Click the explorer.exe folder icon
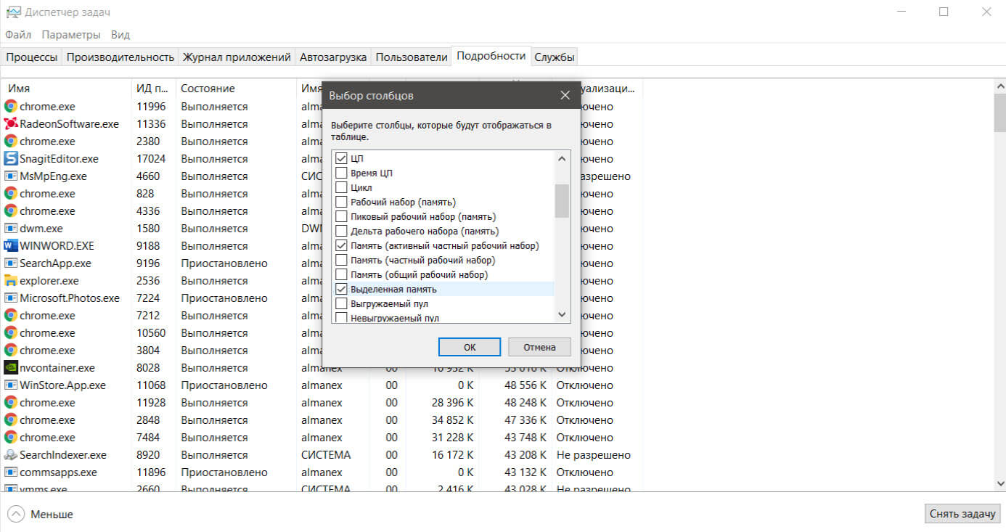Screen dimensions: 1006x532 tap(11, 281)
